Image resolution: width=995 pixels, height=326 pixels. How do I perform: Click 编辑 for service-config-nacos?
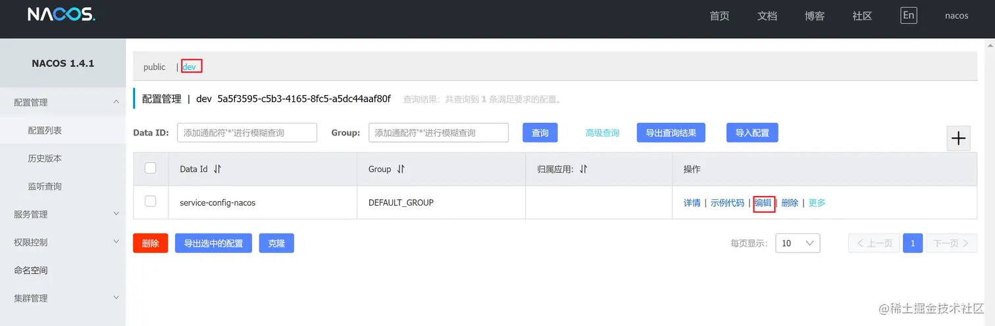(763, 203)
